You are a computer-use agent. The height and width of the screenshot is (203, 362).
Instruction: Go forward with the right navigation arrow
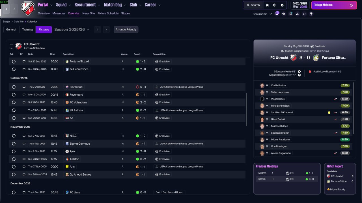click(14, 9)
